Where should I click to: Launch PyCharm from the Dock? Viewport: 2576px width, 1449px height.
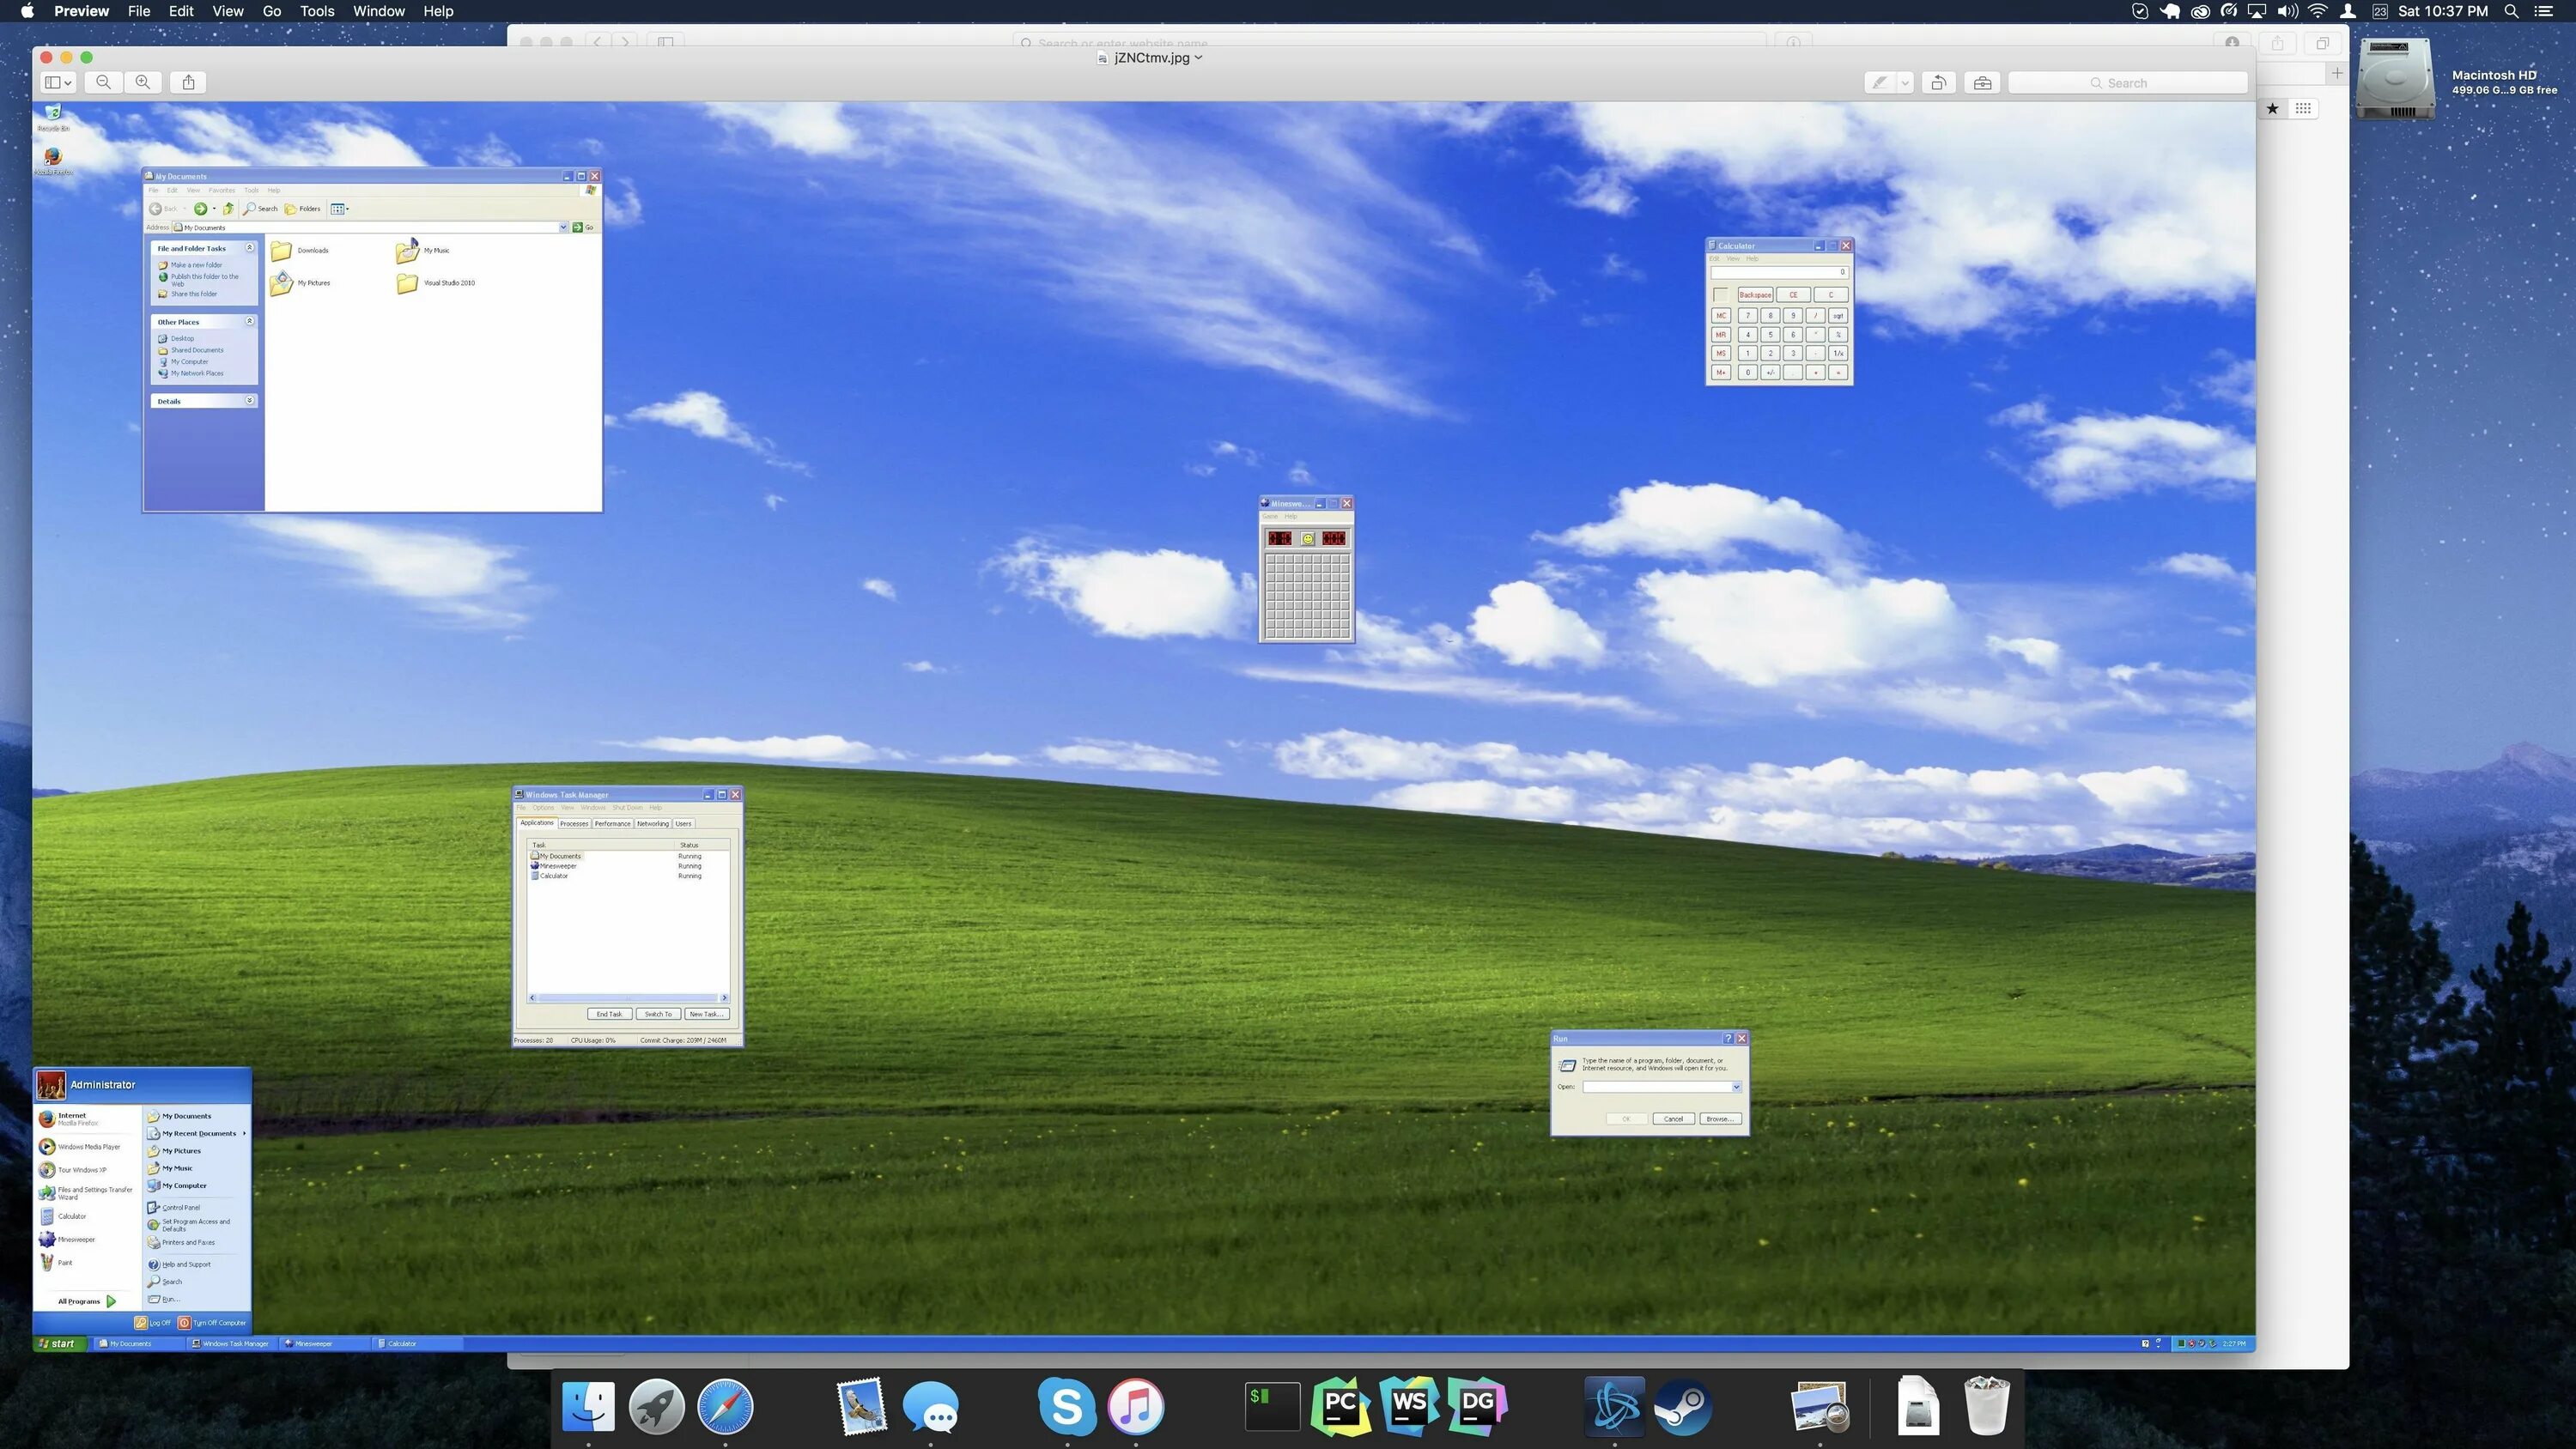click(1340, 1406)
